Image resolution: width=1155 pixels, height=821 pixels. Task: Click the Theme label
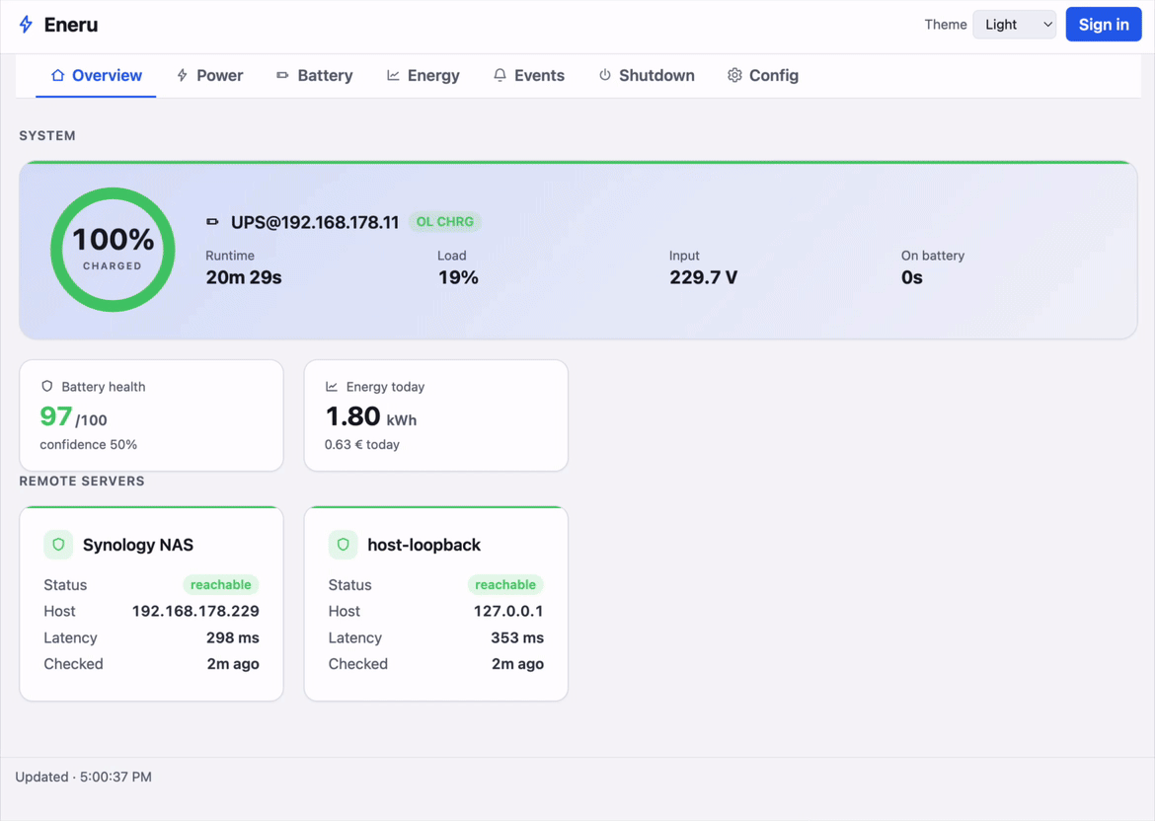point(945,25)
